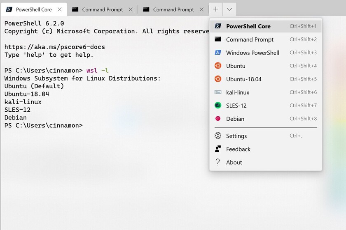Collapse the profile dropdown chevron
Image resolution: width=346 pixels, height=230 pixels.
click(x=229, y=9)
